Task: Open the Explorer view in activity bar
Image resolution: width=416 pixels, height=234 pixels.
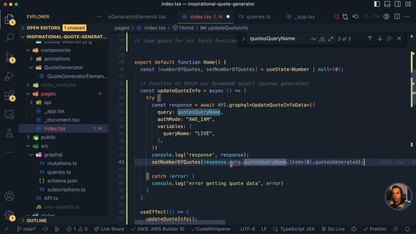Action: 9,19
